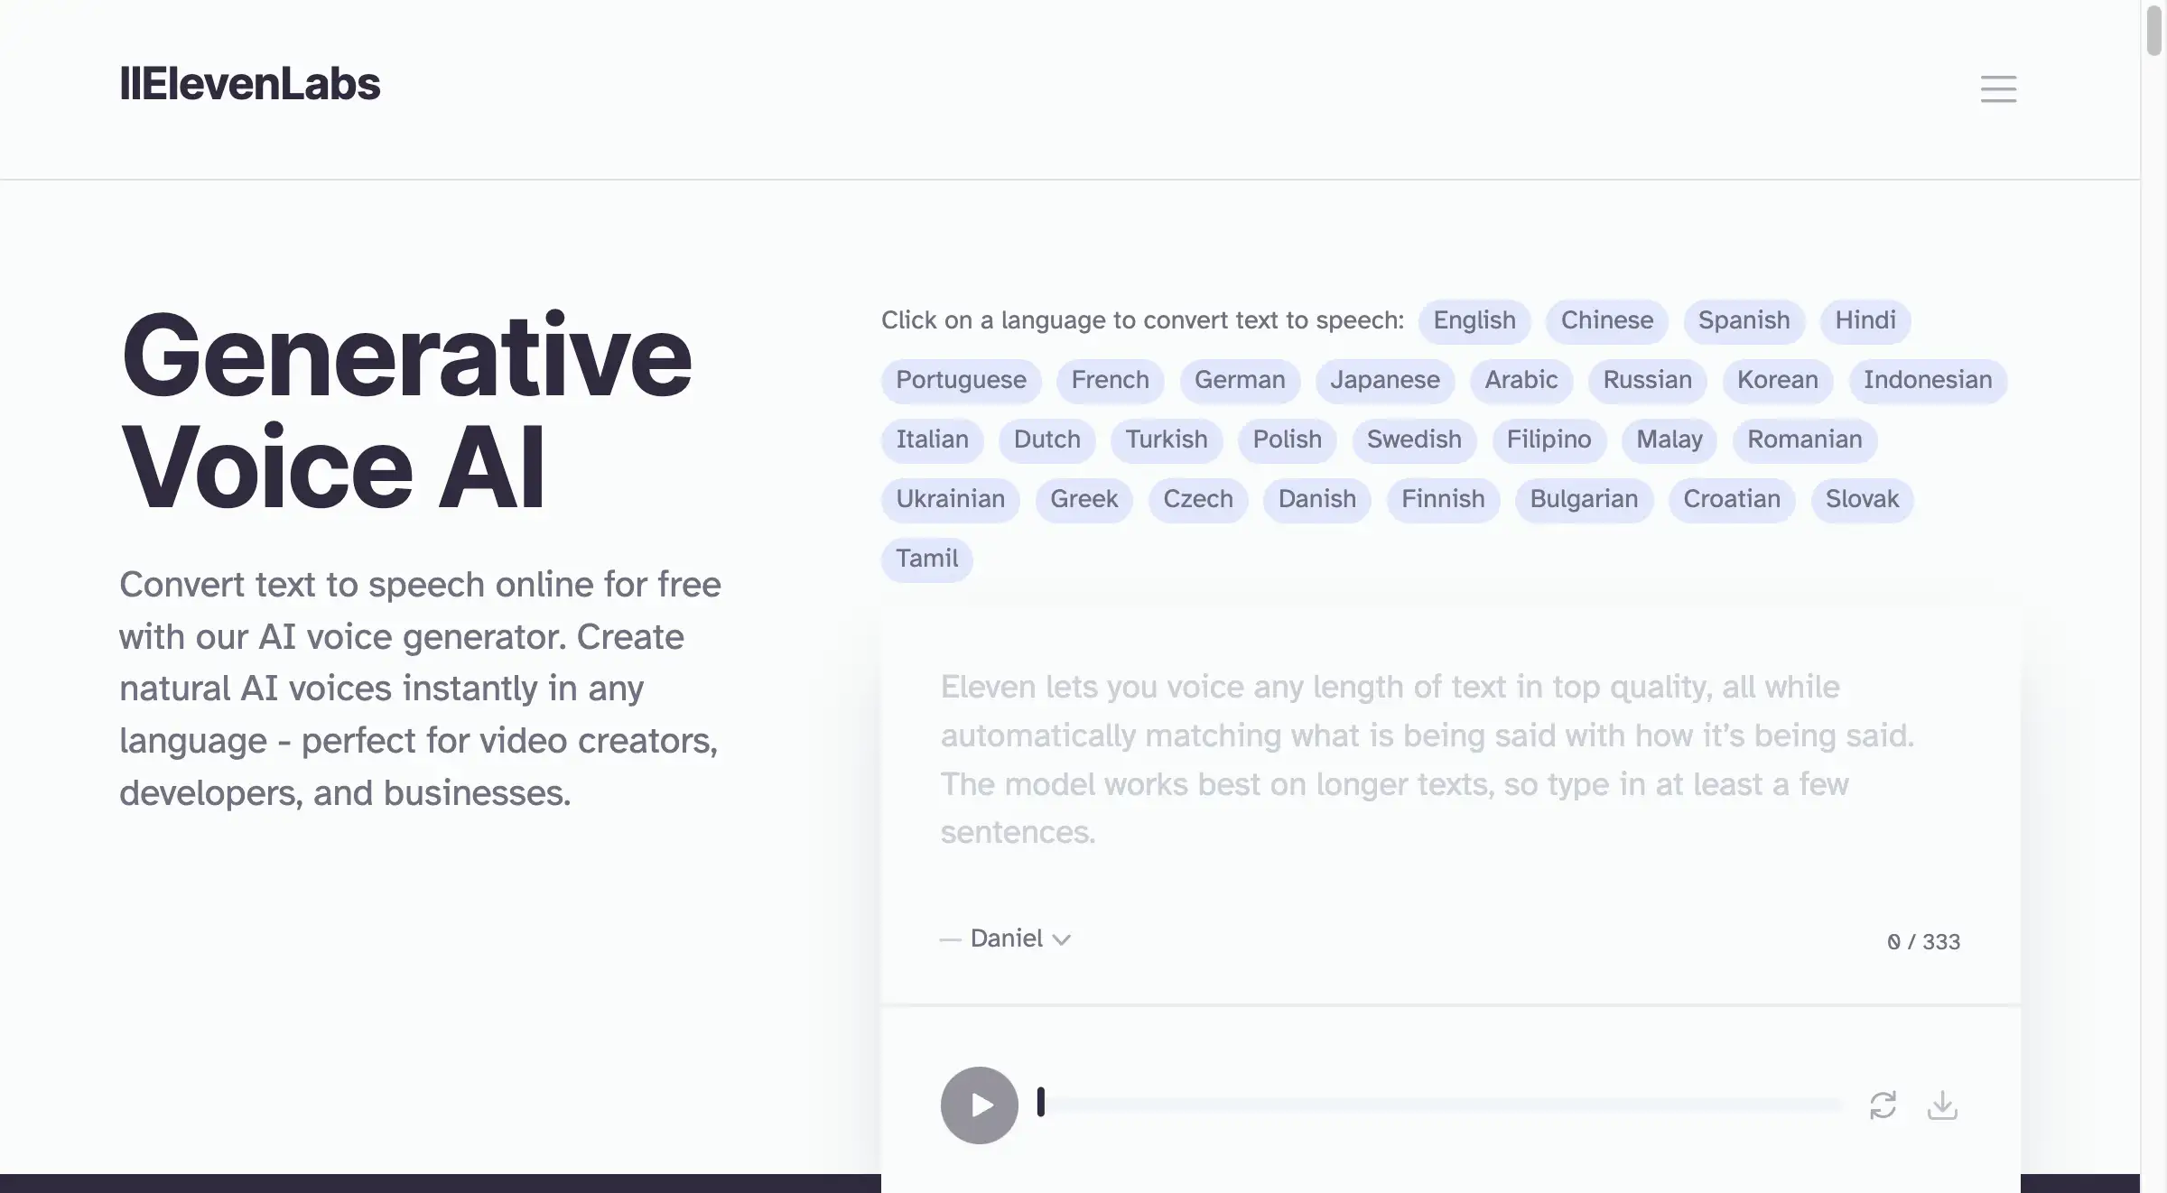Click the regenerate icon to refresh output
Image resolution: width=2167 pixels, height=1193 pixels.
click(x=1882, y=1105)
